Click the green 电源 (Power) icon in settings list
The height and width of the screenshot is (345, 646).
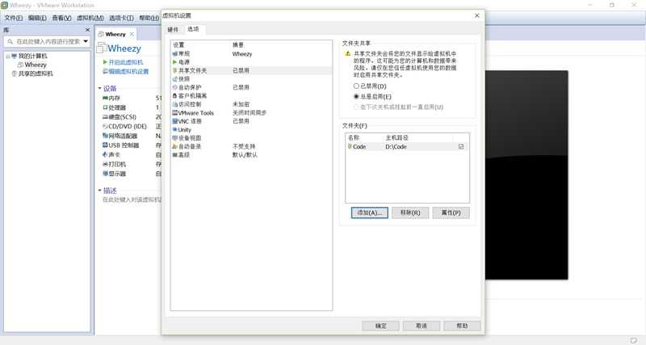point(175,62)
